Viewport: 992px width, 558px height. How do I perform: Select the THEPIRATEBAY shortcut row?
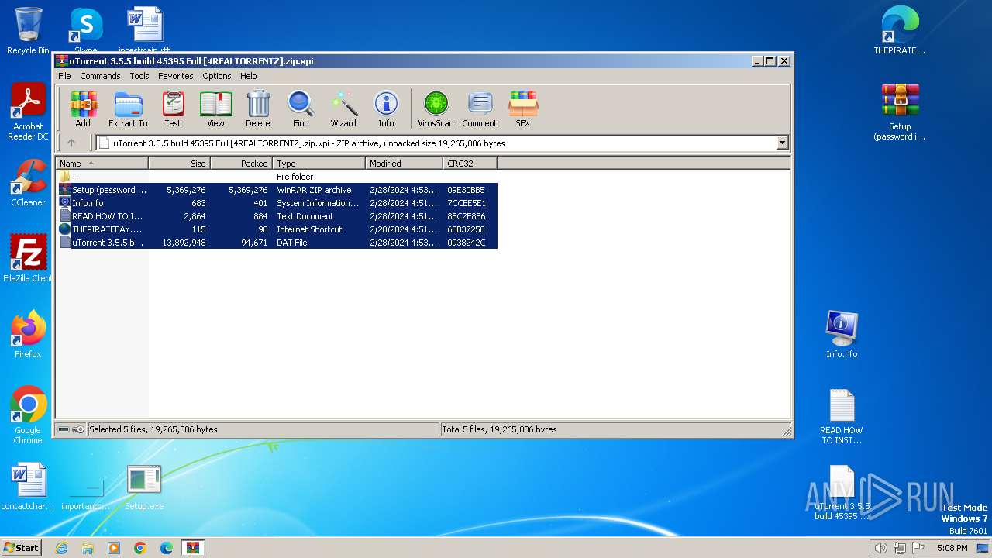pos(277,229)
